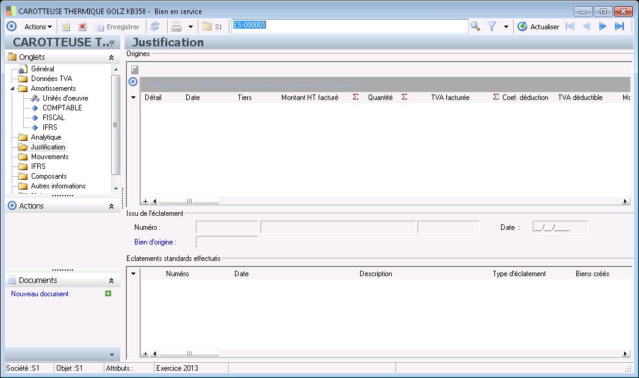Open the Composants folder item
This screenshot has height=378, width=639.
click(x=49, y=176)
